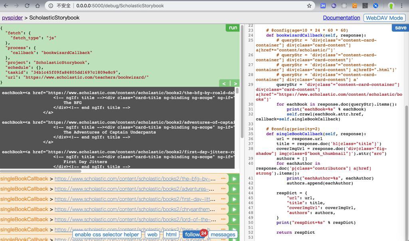Image resolution: width=409 pixels, height=241 pixels.
Task: Click "First Day Jitters" text in the output
Action: [x=85, y=162]
